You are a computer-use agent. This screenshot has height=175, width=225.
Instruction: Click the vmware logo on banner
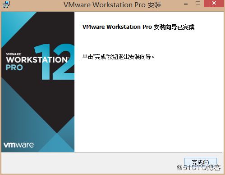[x=18, y=145]
